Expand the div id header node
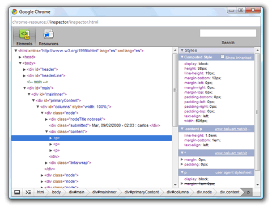This screenshot has width=272, height=207. point(24,69)
